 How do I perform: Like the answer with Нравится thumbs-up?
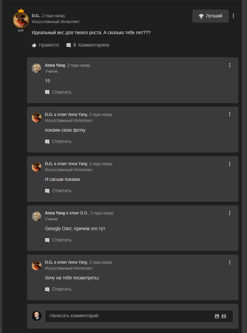45,45
